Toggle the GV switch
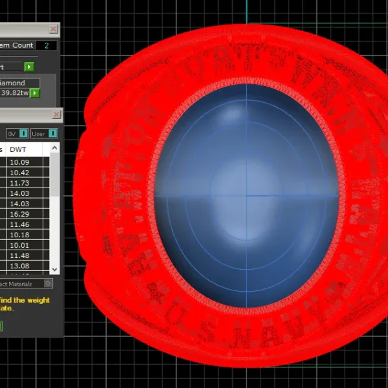Image resolution: width=388 pixels, height=388 pixels. (x=24, y=134)
